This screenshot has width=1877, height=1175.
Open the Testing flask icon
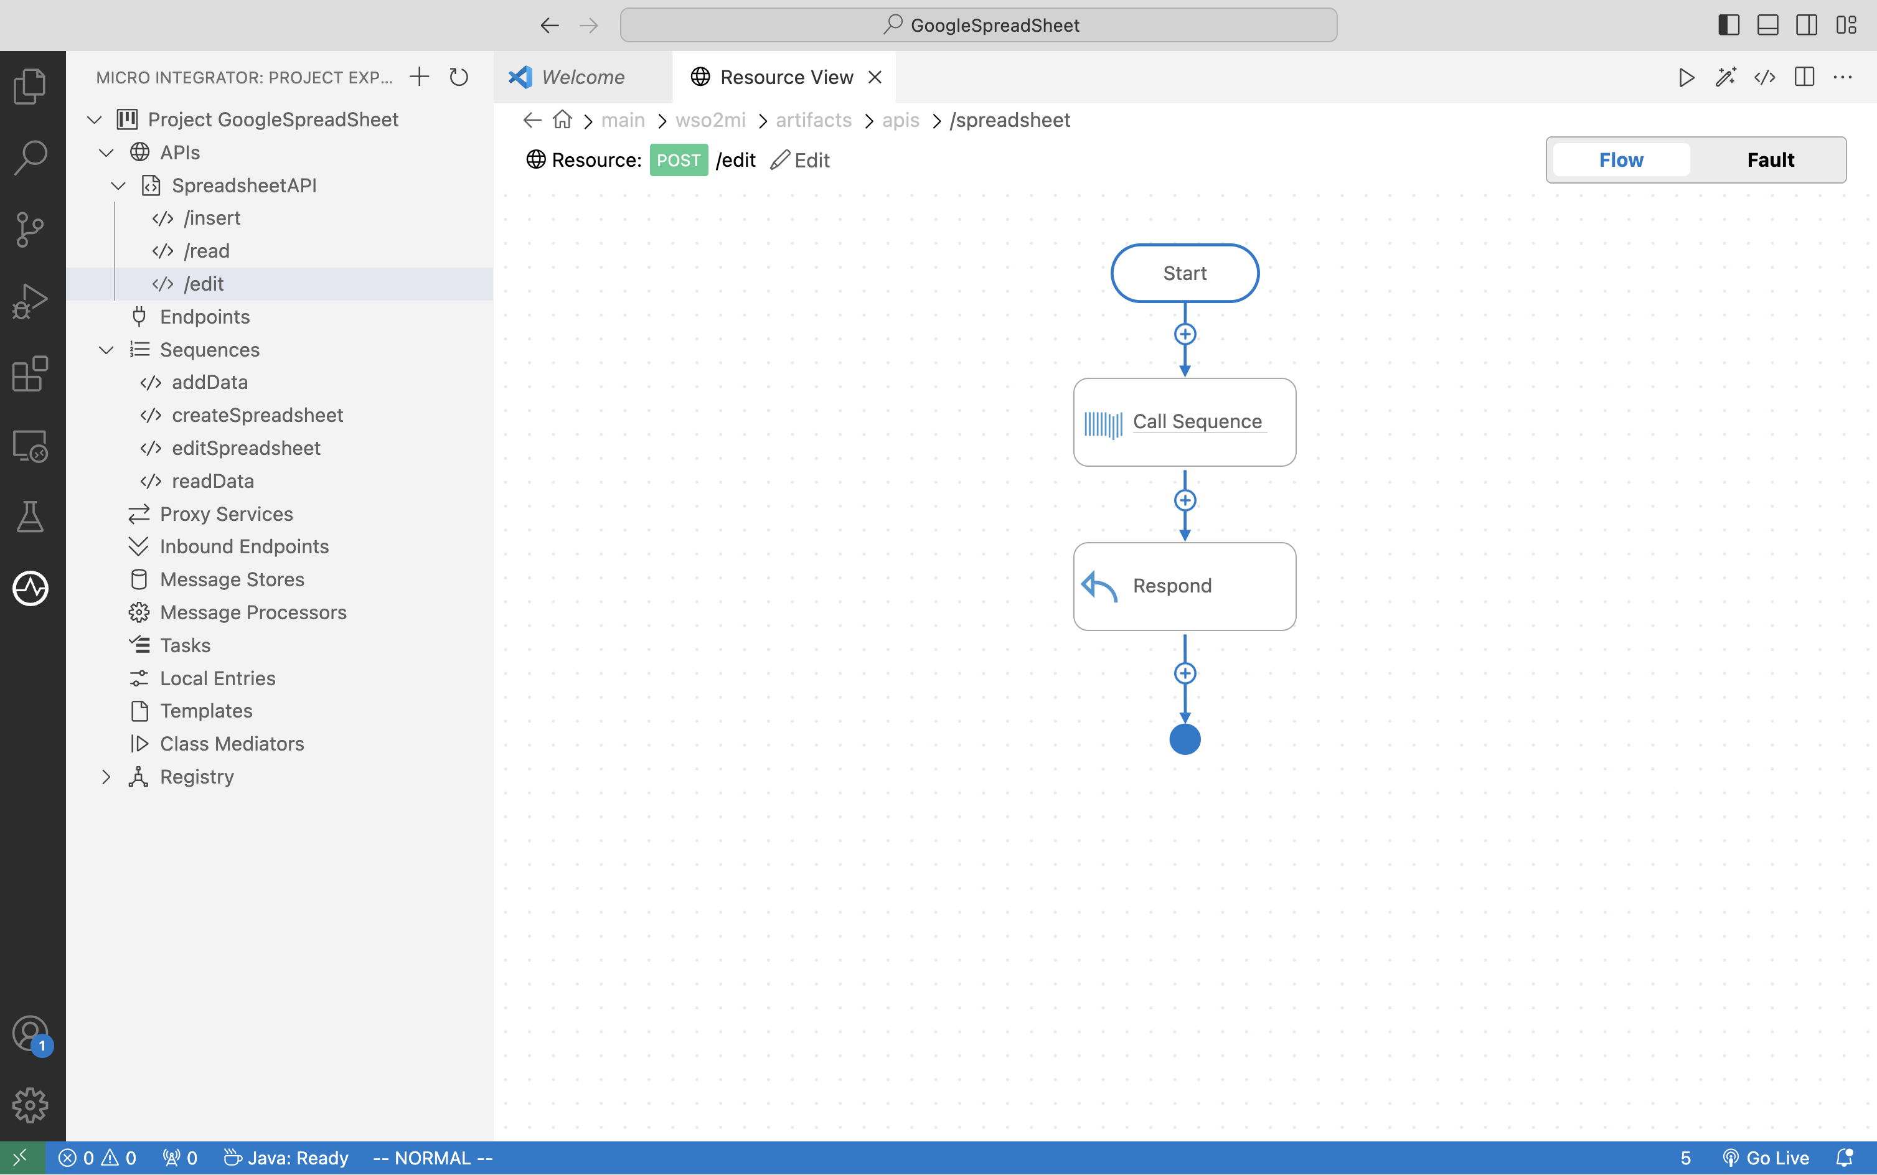(x=31, y=517)
